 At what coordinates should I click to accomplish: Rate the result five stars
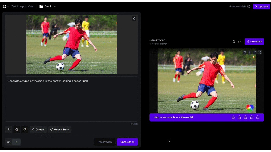tap(258, 117)
